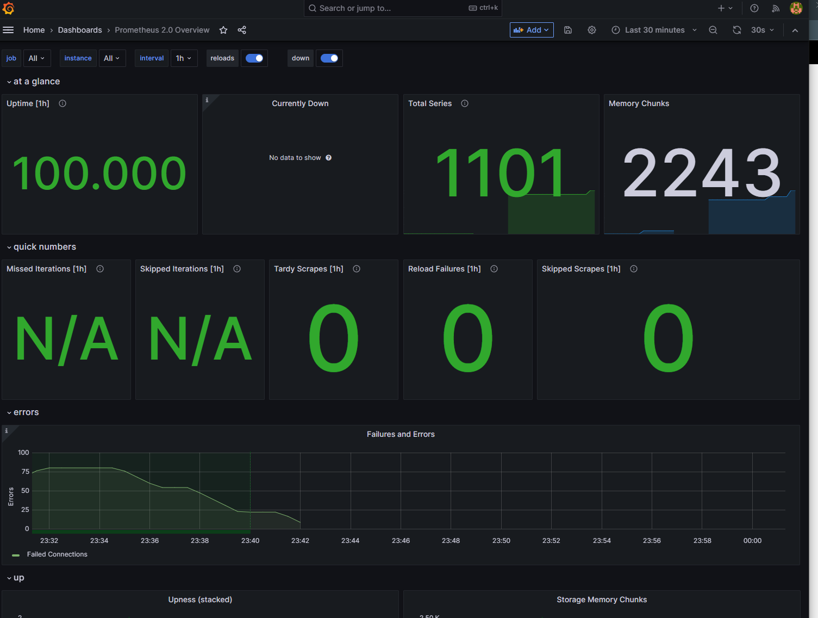
Task: Open the interval 1h dropdown
Action: point(184,58)
